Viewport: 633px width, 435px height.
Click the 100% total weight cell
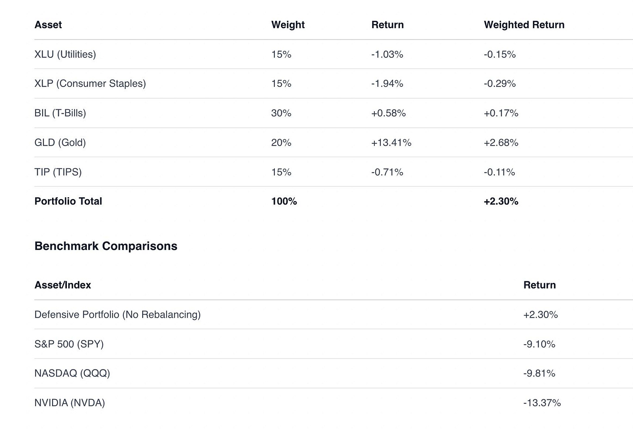coord(284,201)
